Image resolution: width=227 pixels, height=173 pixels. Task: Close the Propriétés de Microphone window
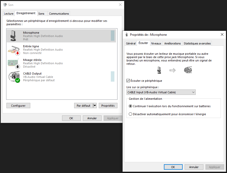point(222,34)
